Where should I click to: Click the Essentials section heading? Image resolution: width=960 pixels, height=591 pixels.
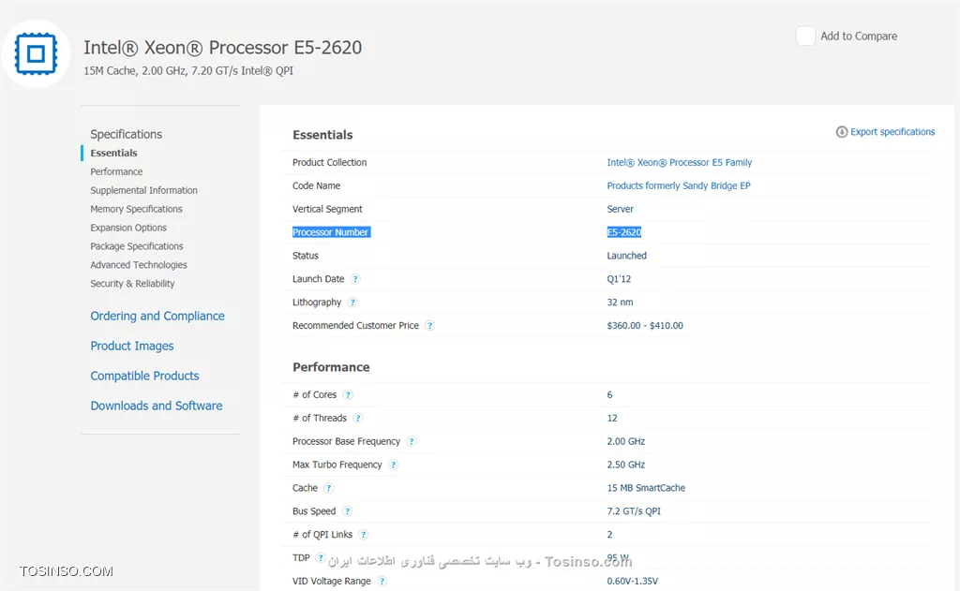[x=322, y=135]
